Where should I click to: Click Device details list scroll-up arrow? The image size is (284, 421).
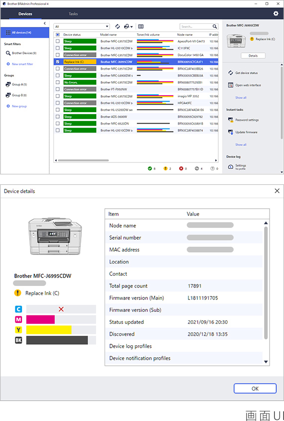pos(266,223)
